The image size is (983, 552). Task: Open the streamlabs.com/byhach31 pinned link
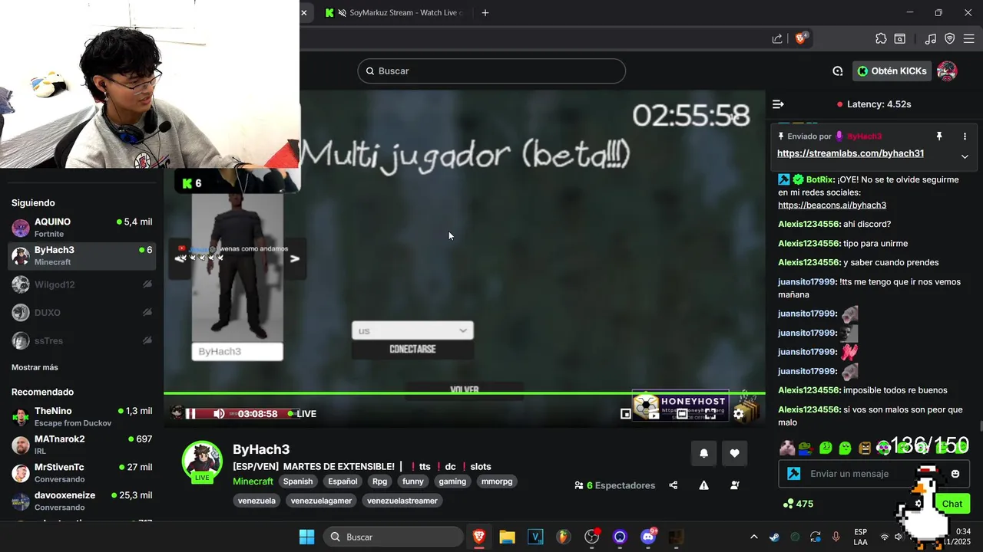(x=850, y=153)
